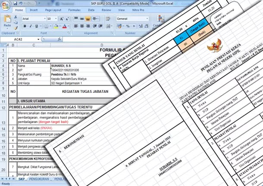
Task: Select column C header
Action: click(34, 45)
